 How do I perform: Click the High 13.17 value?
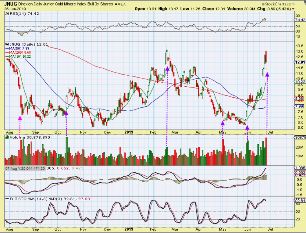(x=168, y=9)
